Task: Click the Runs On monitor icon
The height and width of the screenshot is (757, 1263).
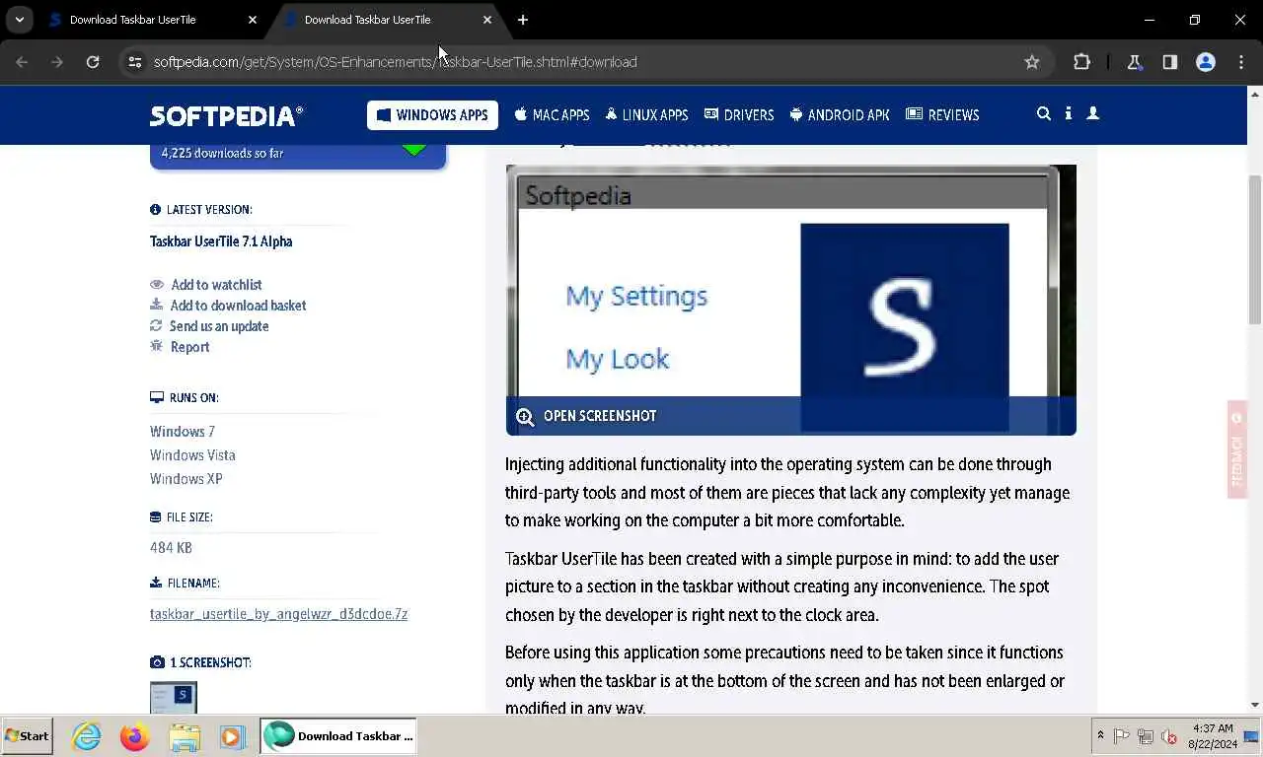Action: (x=156, y=398)
